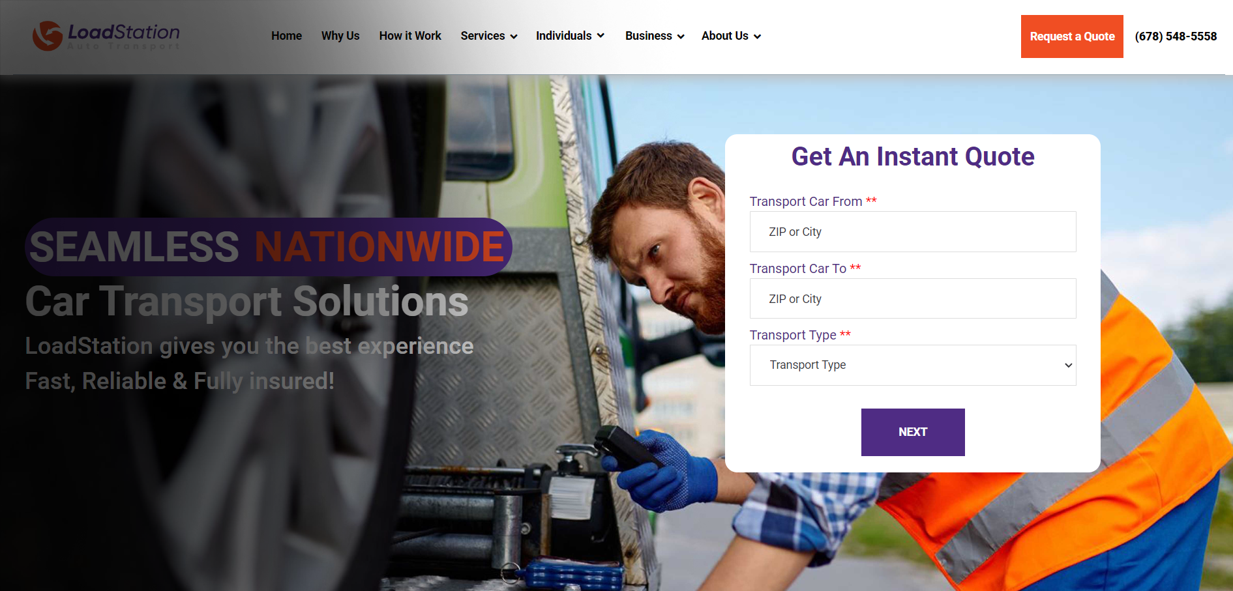Viewport: 1233px width, 591px height.
Task: Click the Get An Instant Quote heading
Action: click(913, 156)
